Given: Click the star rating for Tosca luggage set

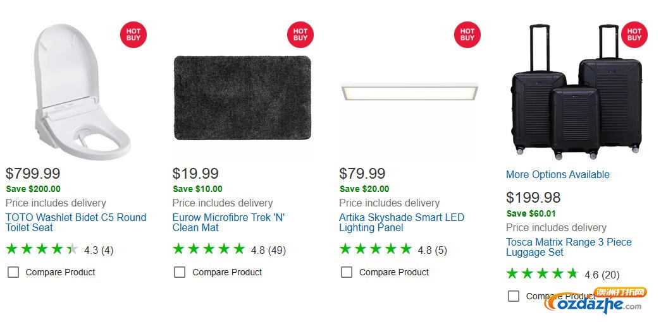Looking at the screenshot, I should [x=542, y=274].
